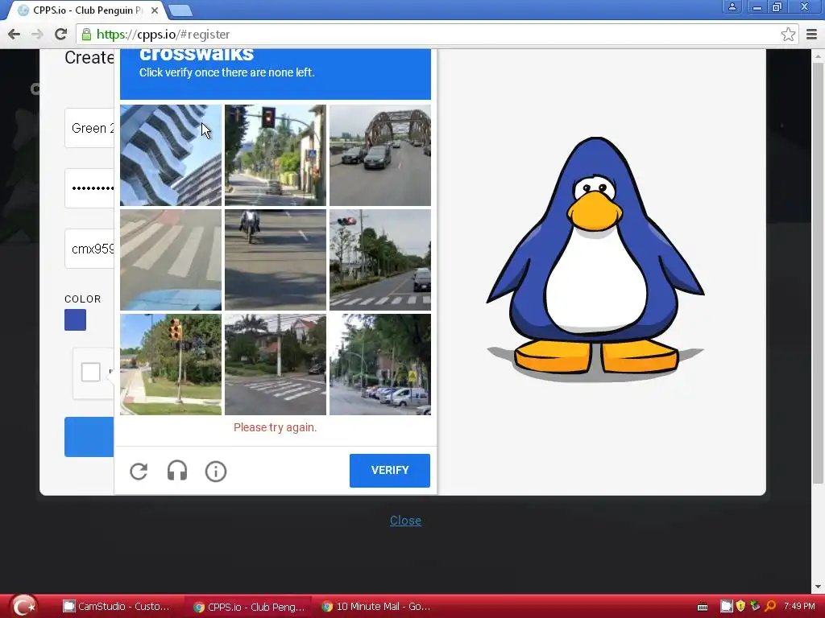Select the traffic light on grass corner tile
The height and width of the screenshot is (618, 825).
coord(171,365)
